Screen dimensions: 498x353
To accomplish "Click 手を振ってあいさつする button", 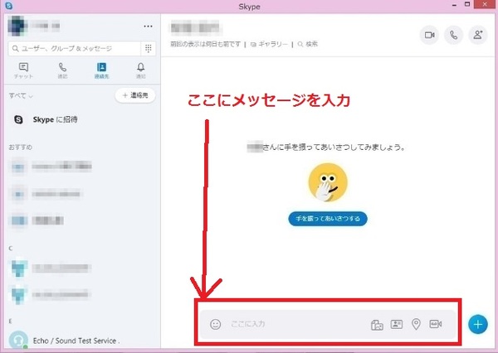I will (328, 219).
